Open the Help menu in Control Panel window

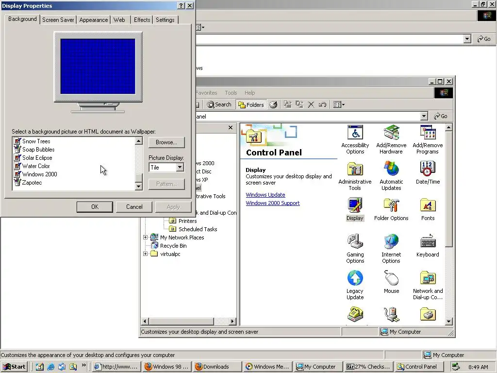(249, 93)
